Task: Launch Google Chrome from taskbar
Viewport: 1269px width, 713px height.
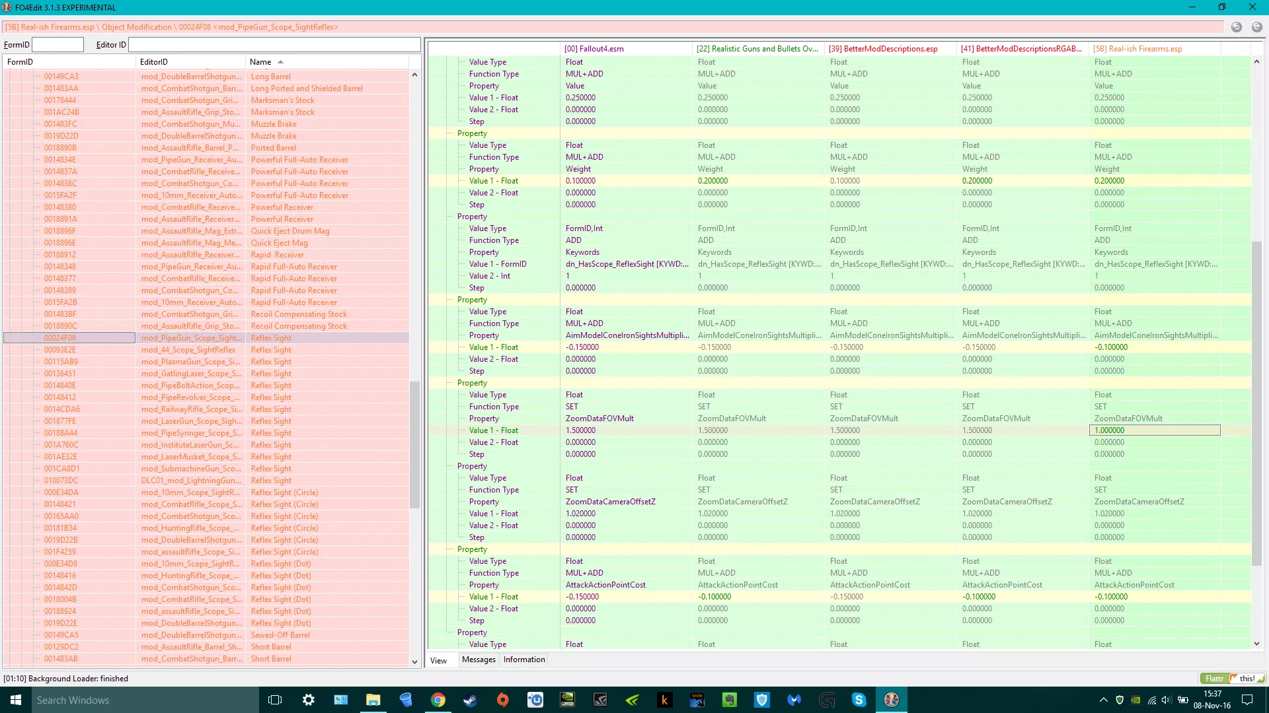Action: coord(438,700)
